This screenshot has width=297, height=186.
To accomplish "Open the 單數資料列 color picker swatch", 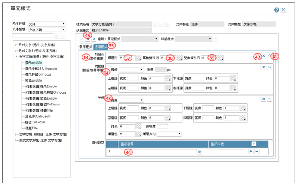I will (x=180, y=58).
